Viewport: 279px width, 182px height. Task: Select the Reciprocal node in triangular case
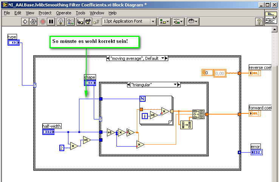coord(130,132)
